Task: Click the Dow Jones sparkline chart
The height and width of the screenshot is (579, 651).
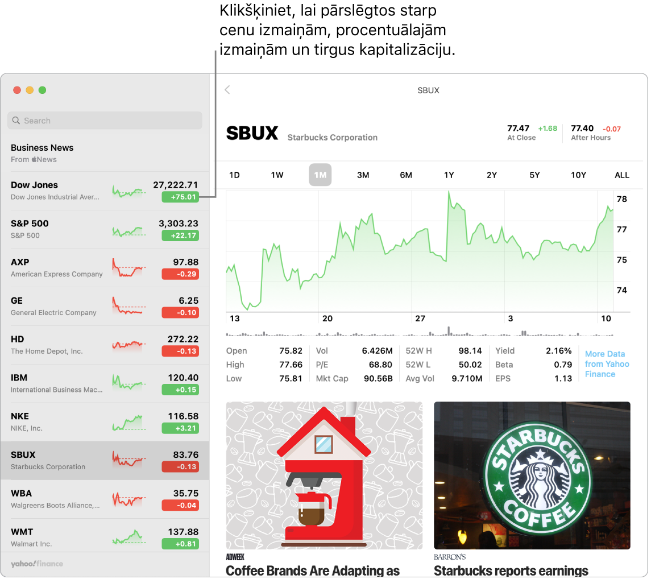Action: coord(128,192)
